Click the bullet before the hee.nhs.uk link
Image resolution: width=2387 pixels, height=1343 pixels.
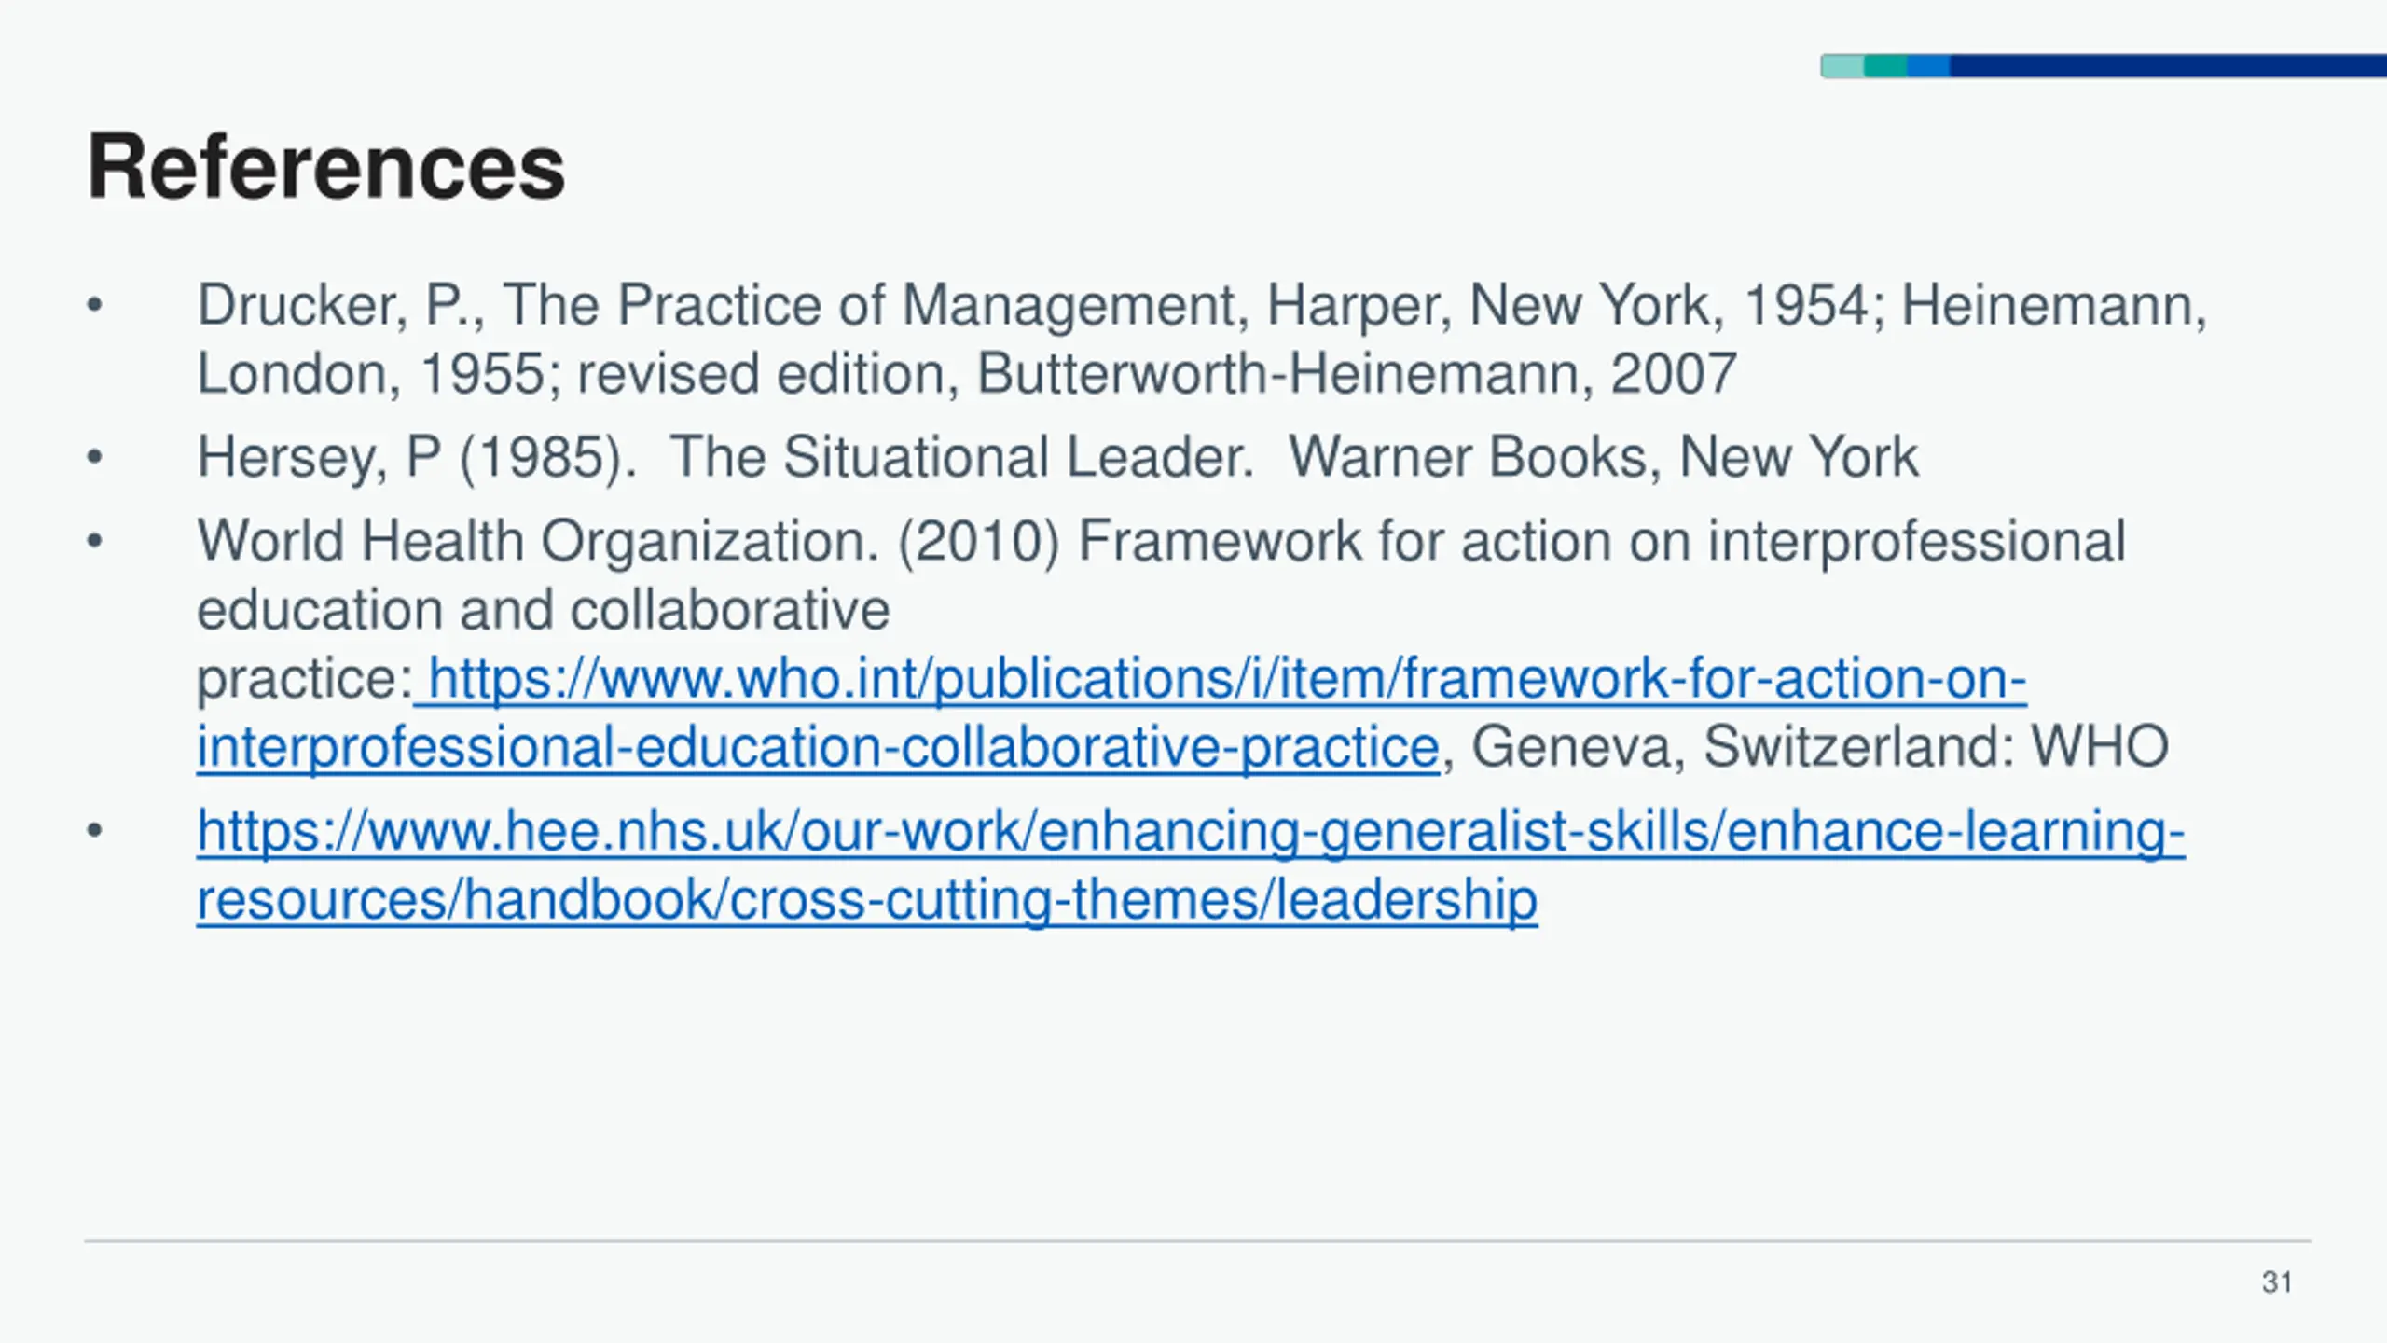click(94, 830)
